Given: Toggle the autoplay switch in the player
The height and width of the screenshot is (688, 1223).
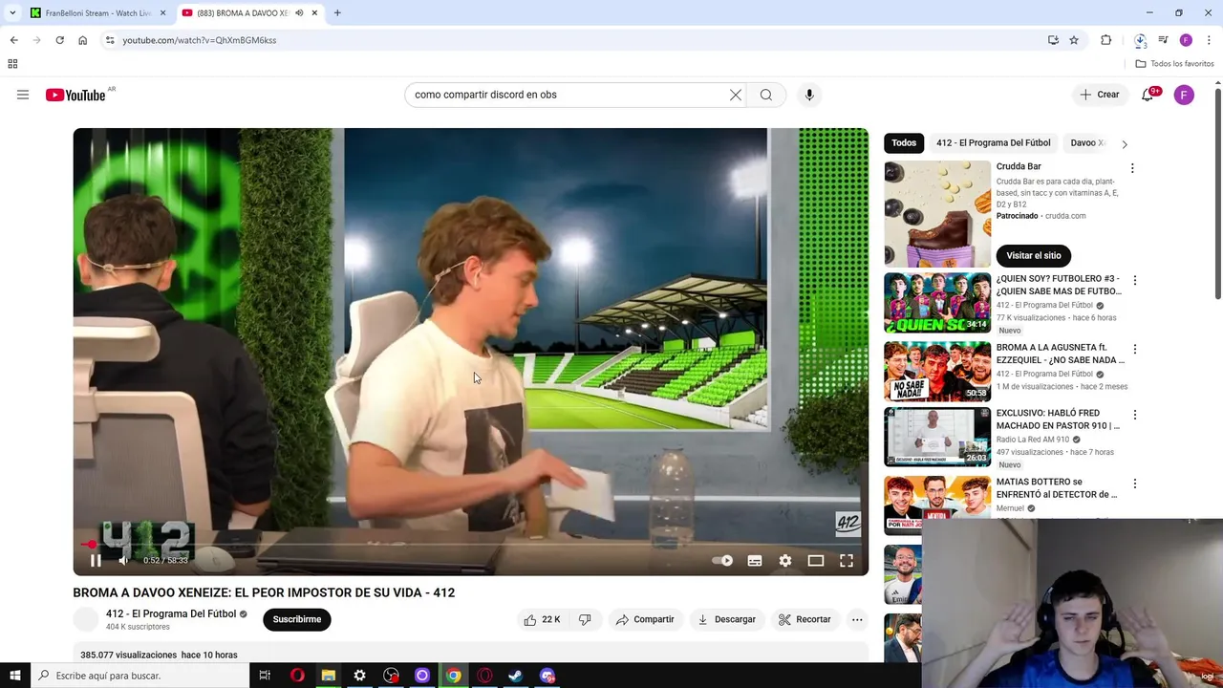Looking at the screenshot, I should click(x=723, y=561).
